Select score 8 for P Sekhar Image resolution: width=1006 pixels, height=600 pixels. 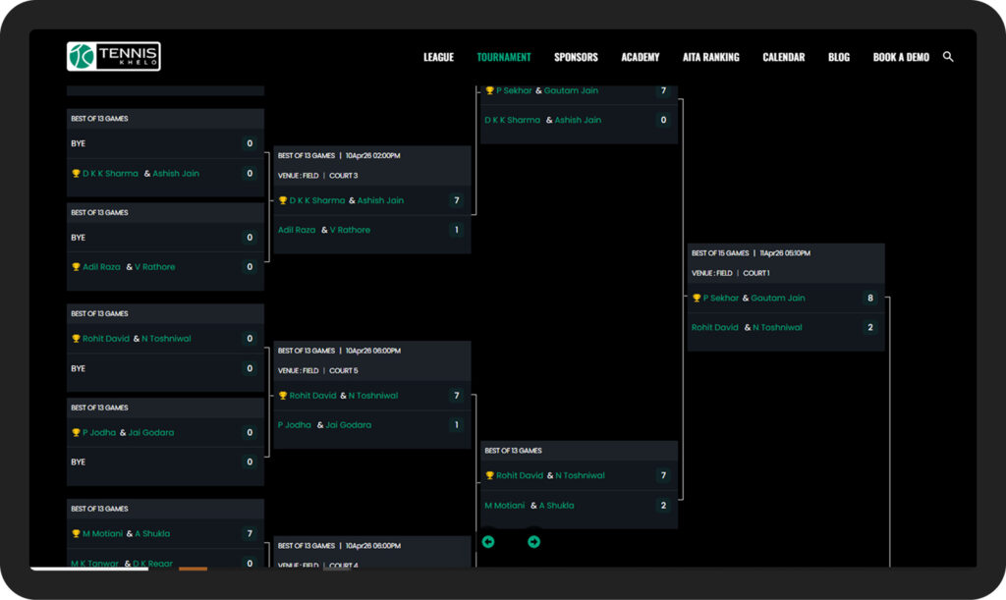click(x=870, y=298)
